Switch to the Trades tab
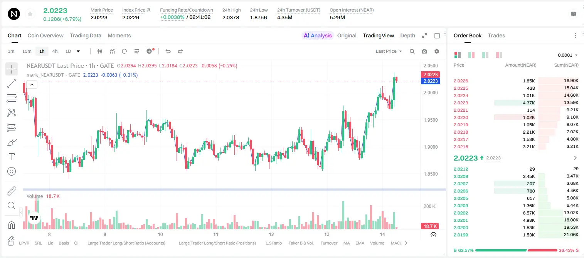The height and width of the screenshot is (258, 584). coord(496,35)
